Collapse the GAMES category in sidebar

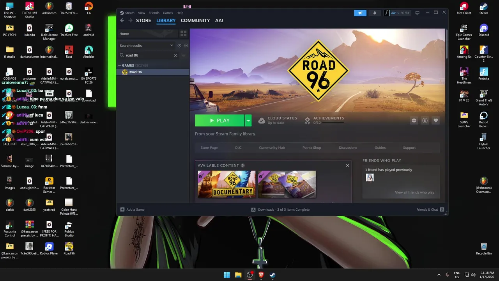tap(120, 66)
